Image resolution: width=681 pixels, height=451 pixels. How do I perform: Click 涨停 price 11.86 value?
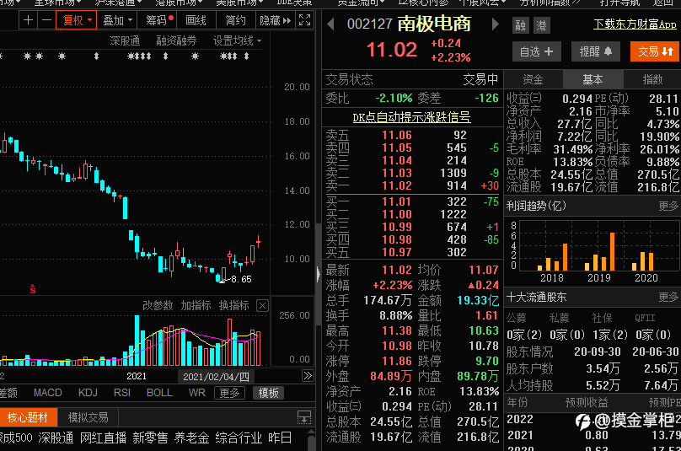pos(396,361)
